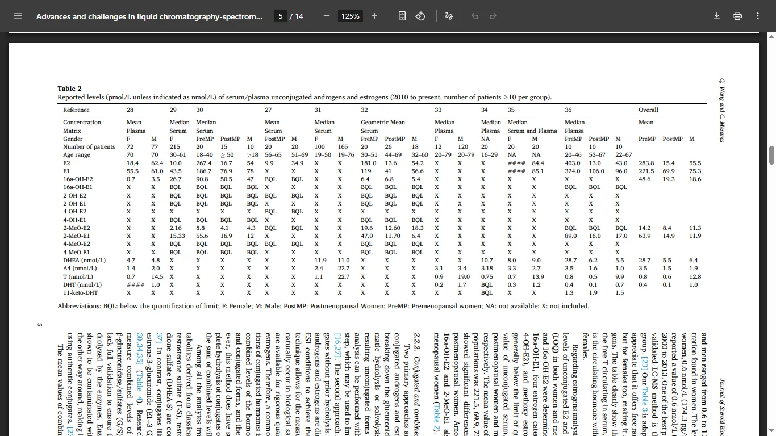The height and width of the screenshot is (436, 776).
Task: Click the undo arrow icon
Action: tap(475, 16)
